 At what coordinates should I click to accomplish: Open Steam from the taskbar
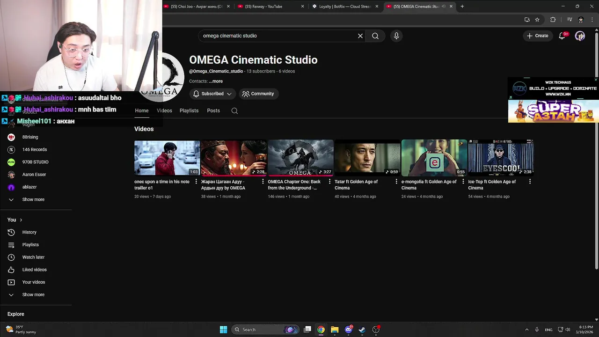tap(362, 330)
